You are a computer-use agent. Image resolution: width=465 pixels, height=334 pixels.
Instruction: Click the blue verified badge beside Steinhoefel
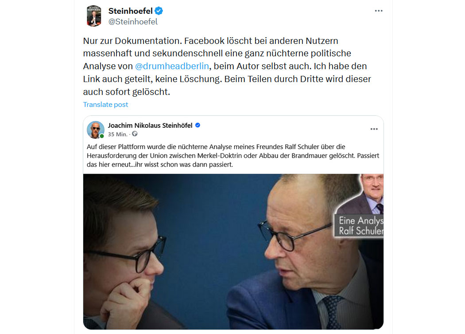point(159,11)
